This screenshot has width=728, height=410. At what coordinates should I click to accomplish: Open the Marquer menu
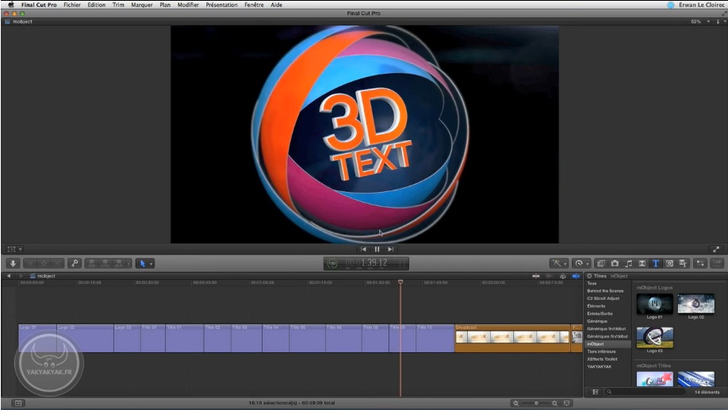(142, 5)
